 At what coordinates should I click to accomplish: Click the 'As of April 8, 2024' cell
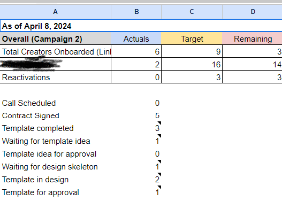(x=141, y=26)
